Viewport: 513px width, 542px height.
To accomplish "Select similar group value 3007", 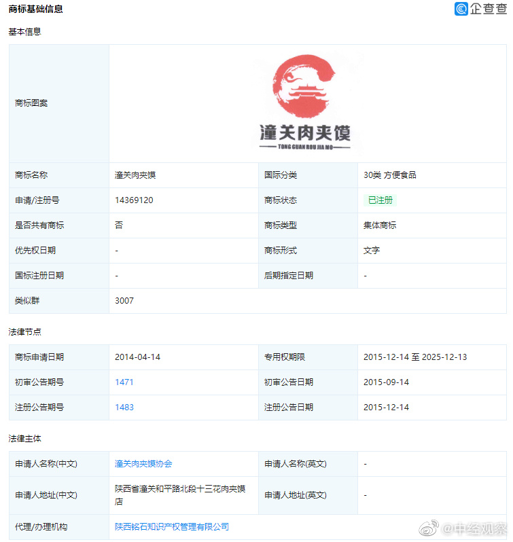I will (x=124, y=301).
